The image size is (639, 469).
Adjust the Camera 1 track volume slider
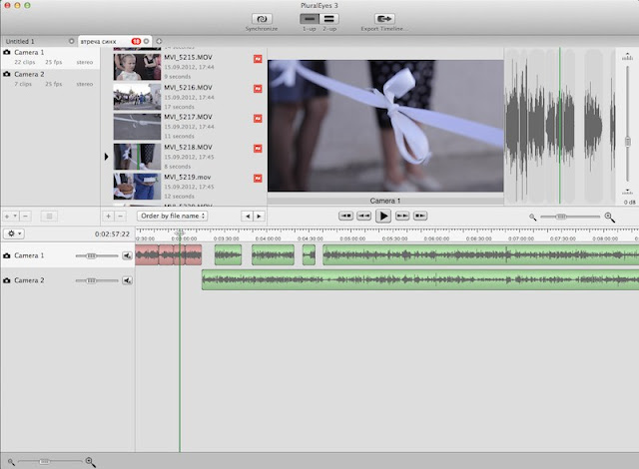click(x=91, y=255)
